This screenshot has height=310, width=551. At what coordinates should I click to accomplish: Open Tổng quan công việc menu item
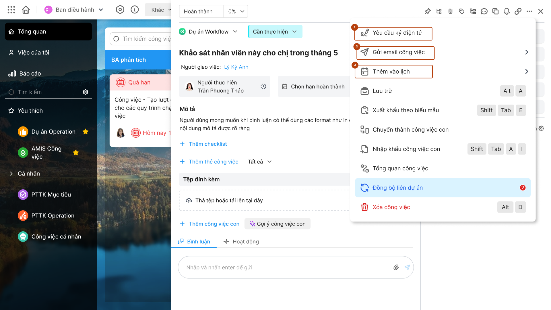[443, 168]
